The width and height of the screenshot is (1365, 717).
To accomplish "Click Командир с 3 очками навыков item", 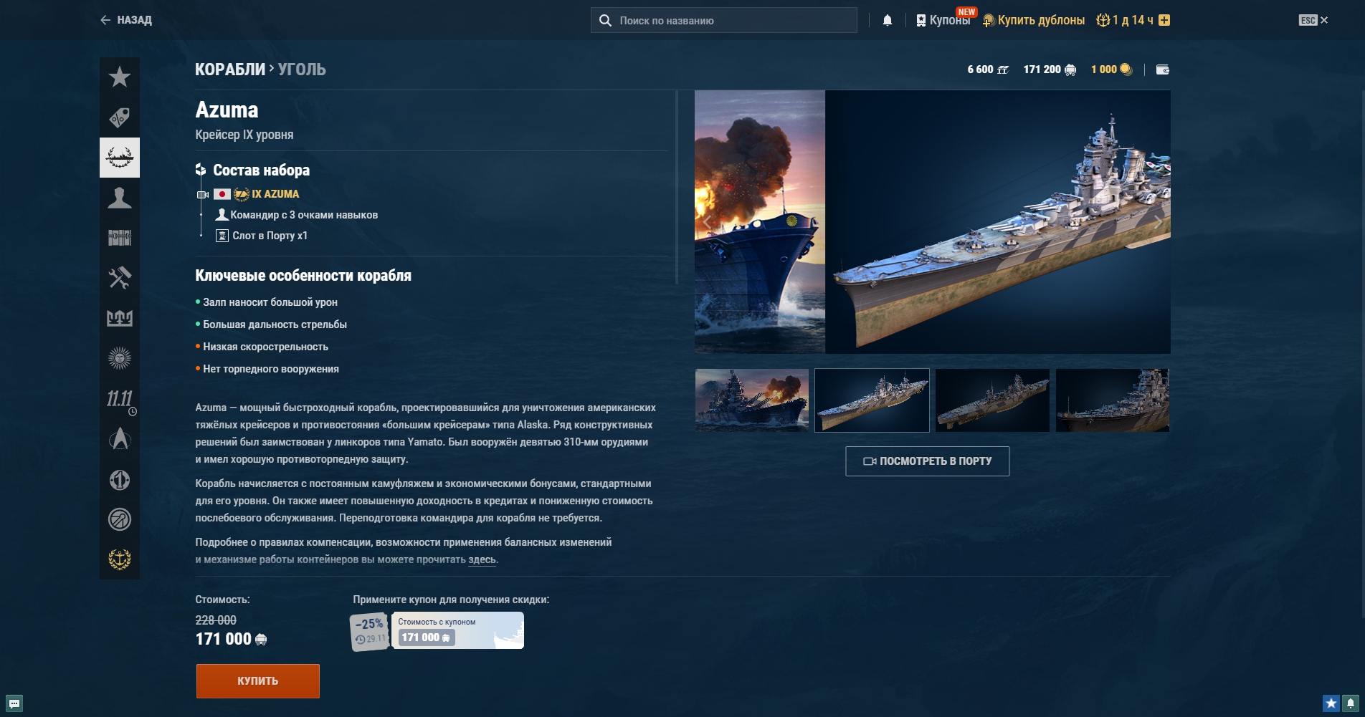I will tap(297, 215).
